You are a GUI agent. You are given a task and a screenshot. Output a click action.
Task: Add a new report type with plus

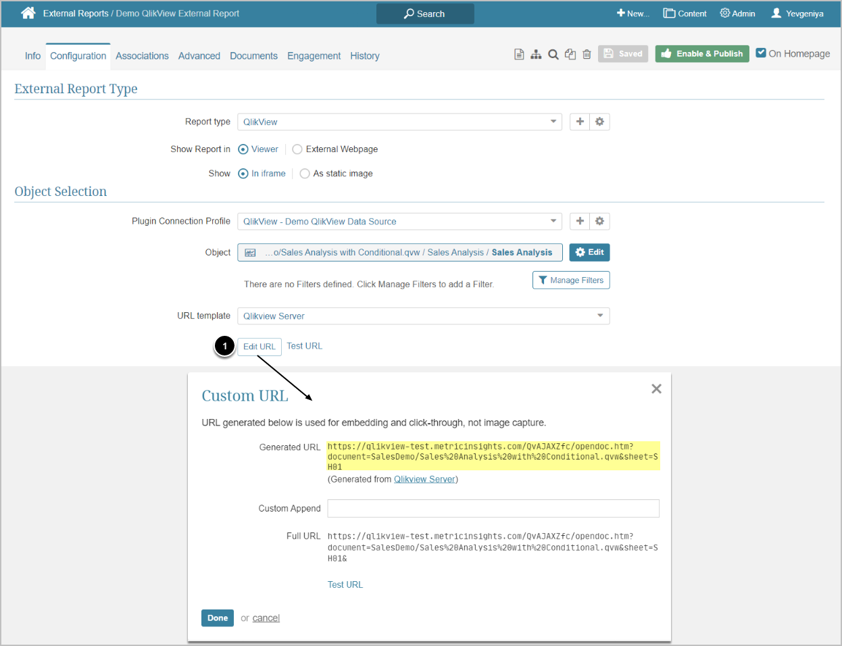580,122
